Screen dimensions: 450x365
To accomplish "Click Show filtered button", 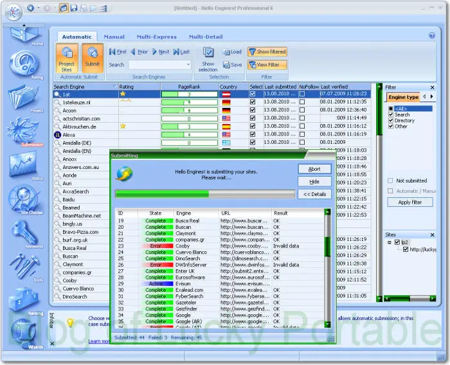I will pos(267,51).
